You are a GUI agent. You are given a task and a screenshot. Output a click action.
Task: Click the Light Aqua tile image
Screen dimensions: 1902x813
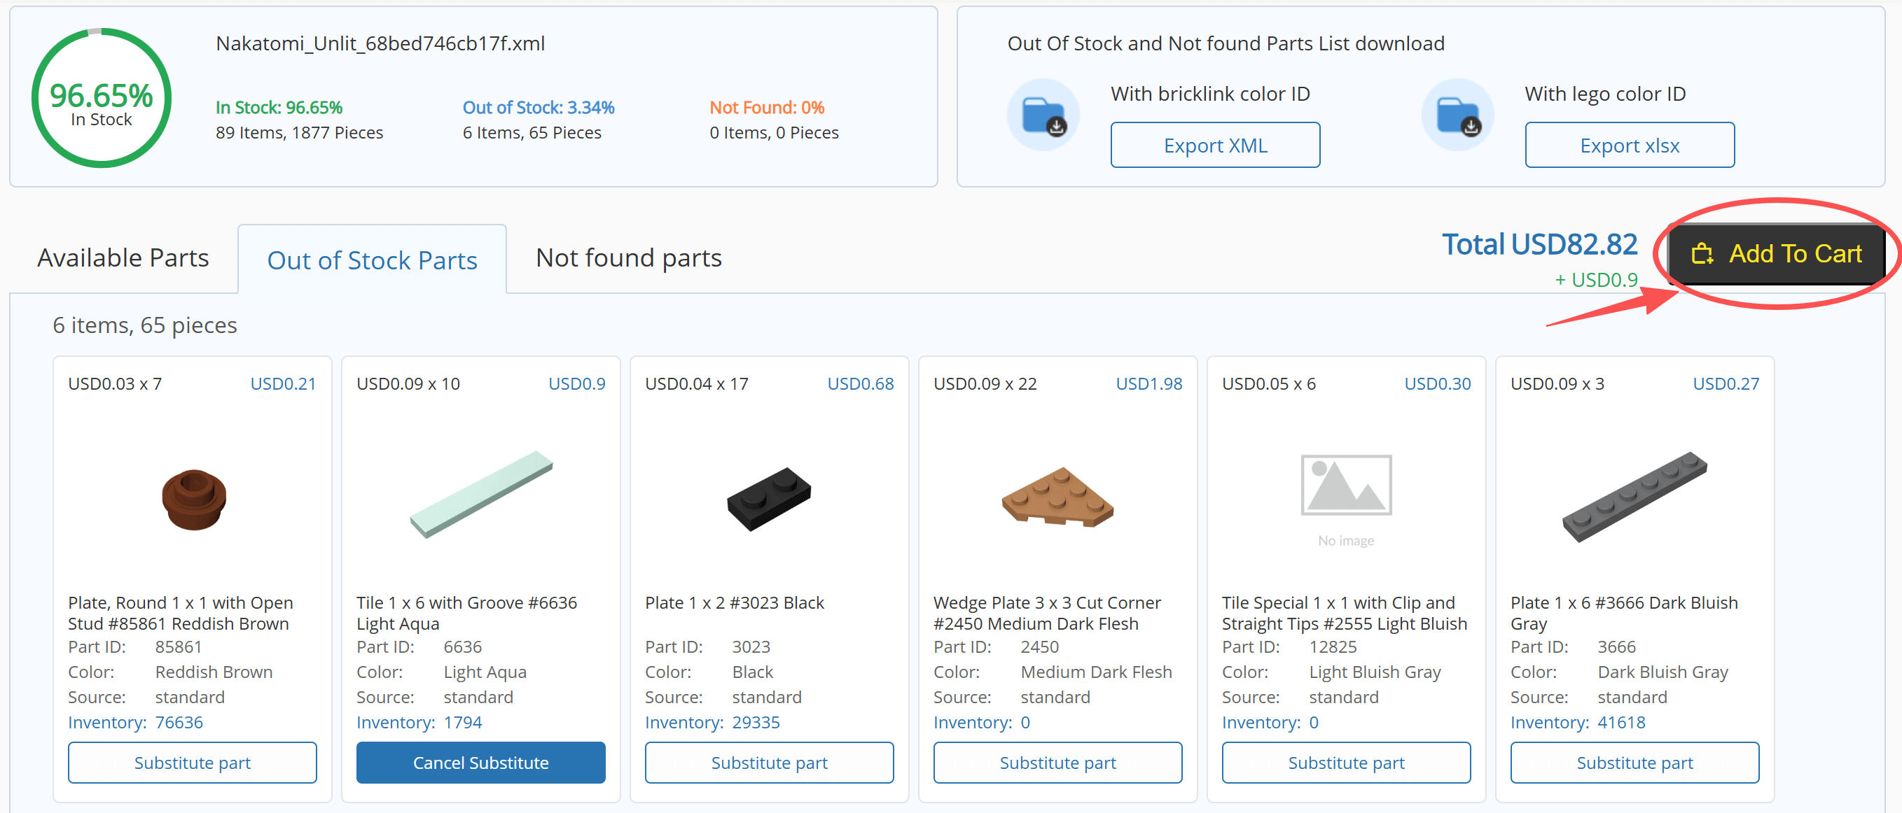tap(481, 493)
